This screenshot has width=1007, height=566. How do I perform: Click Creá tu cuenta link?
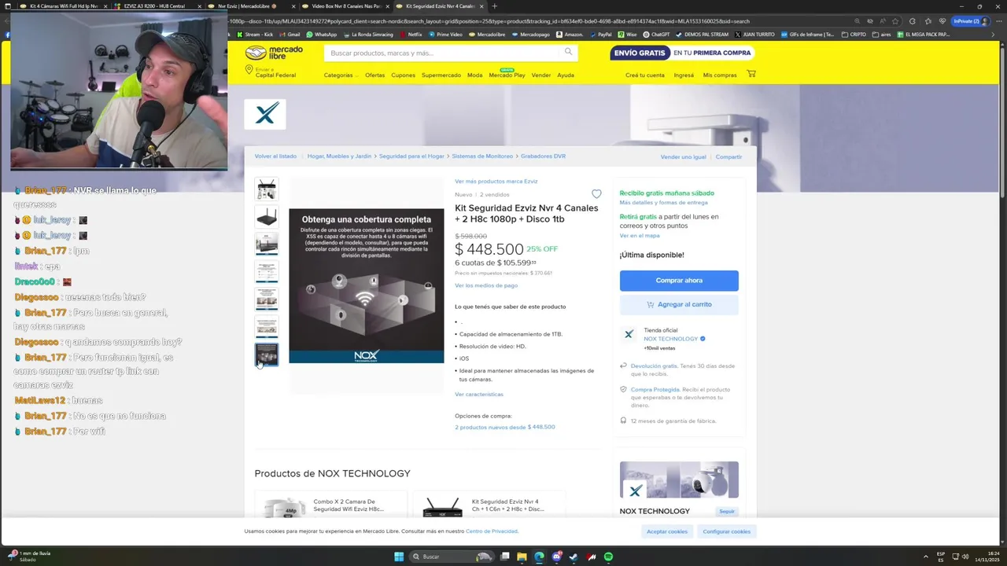point(645,75)
